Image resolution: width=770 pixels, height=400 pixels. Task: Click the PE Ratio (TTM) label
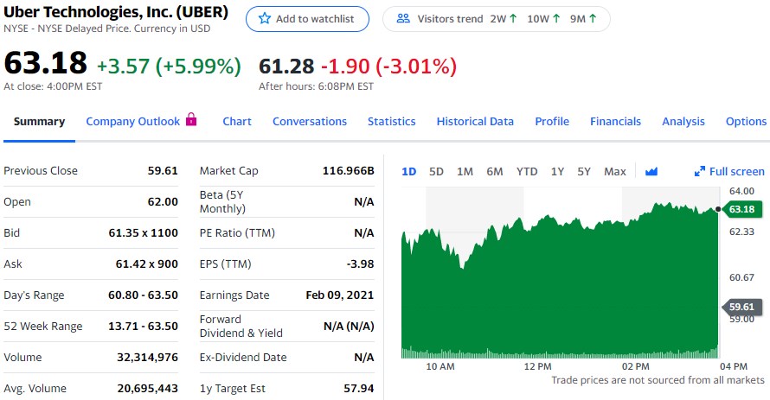pos(237,233)
